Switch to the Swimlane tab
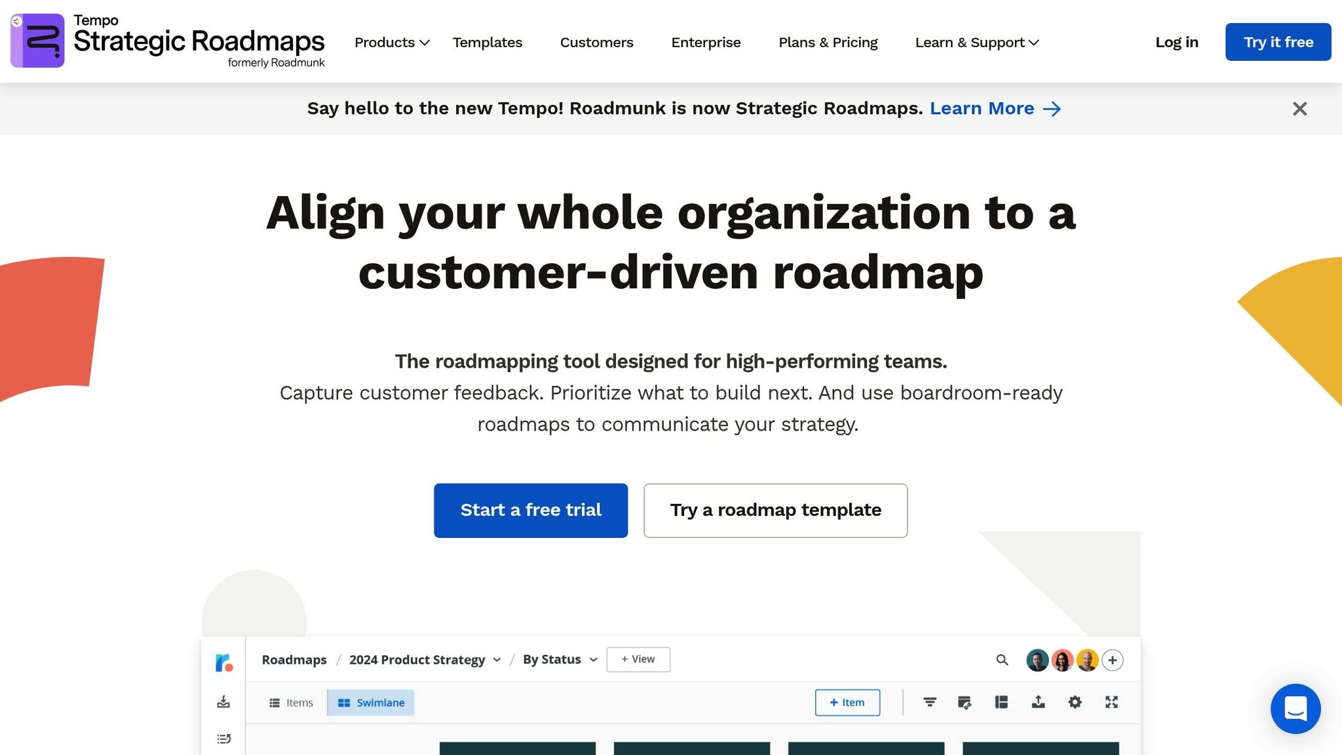Screen dimensions: 1342x755 point(371,703)
